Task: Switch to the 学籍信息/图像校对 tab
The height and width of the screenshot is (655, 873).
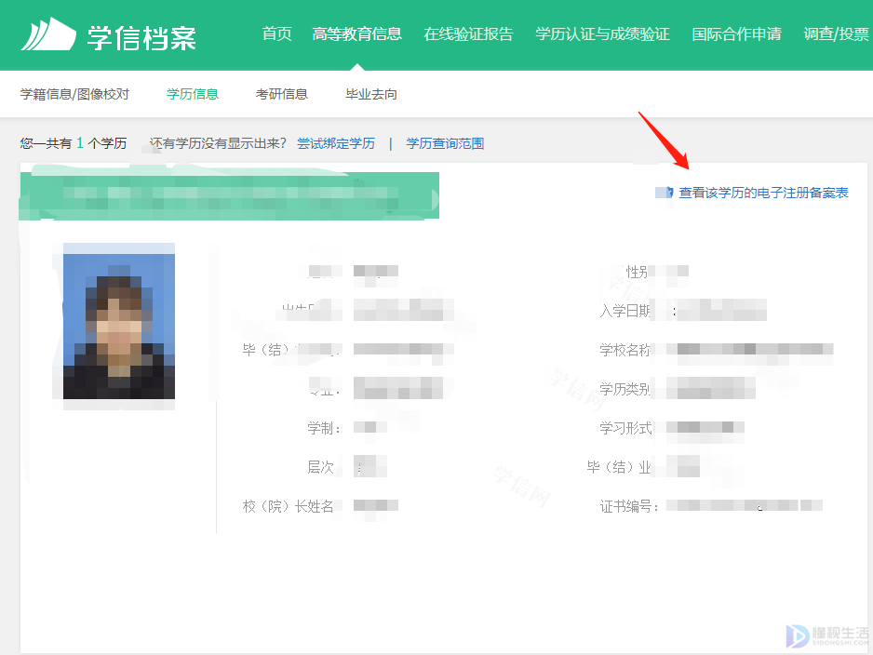Action: 74,94
